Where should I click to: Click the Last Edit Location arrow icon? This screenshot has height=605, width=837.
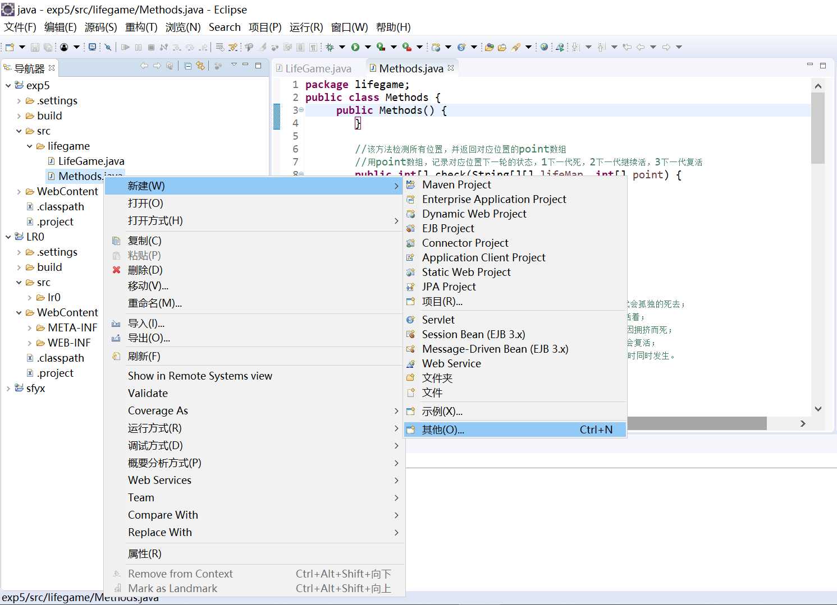(x=627, y=47)
